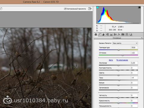Screen dimensions: 144x108
Task: Click the Температура slider handle
Action: click(118, 50)
